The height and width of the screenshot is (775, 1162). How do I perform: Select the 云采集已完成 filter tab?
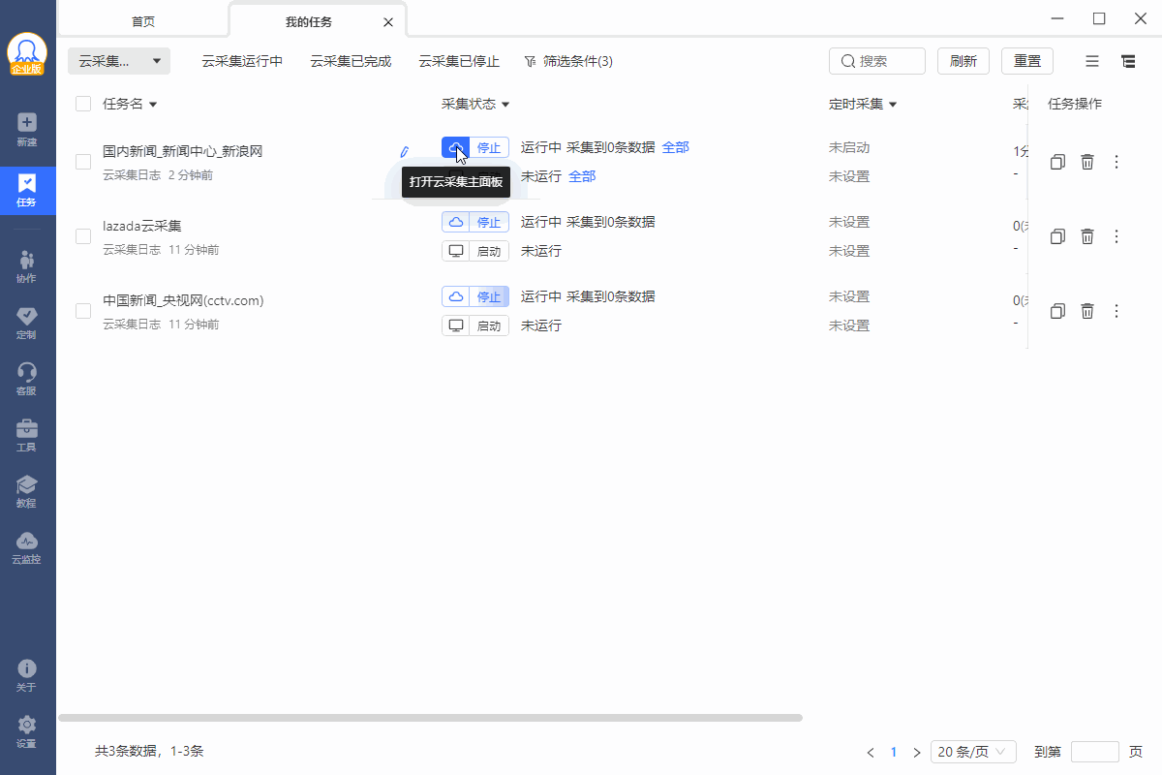point(351,61)
